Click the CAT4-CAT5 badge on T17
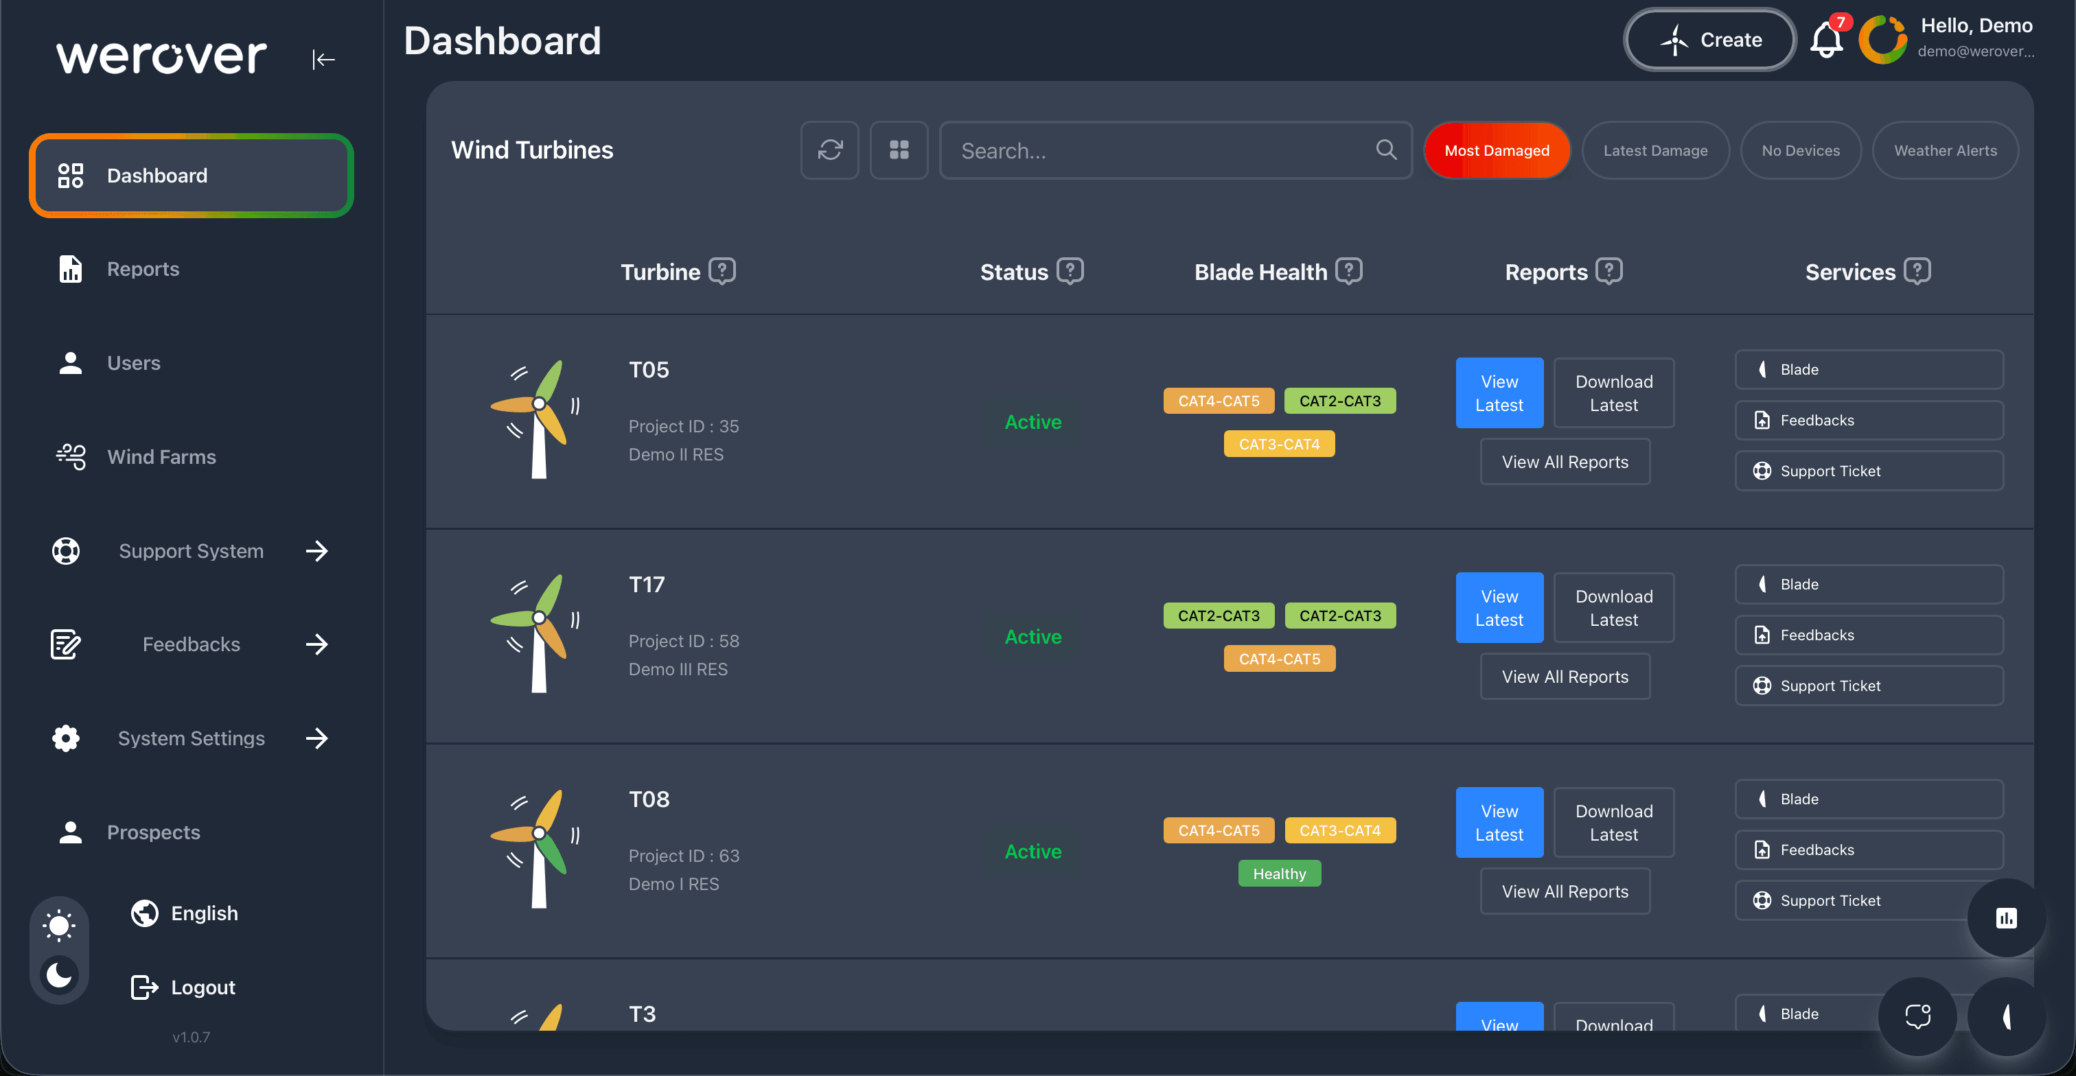This screenshot has width=2076, height=1076. (x=1279, y=659)
